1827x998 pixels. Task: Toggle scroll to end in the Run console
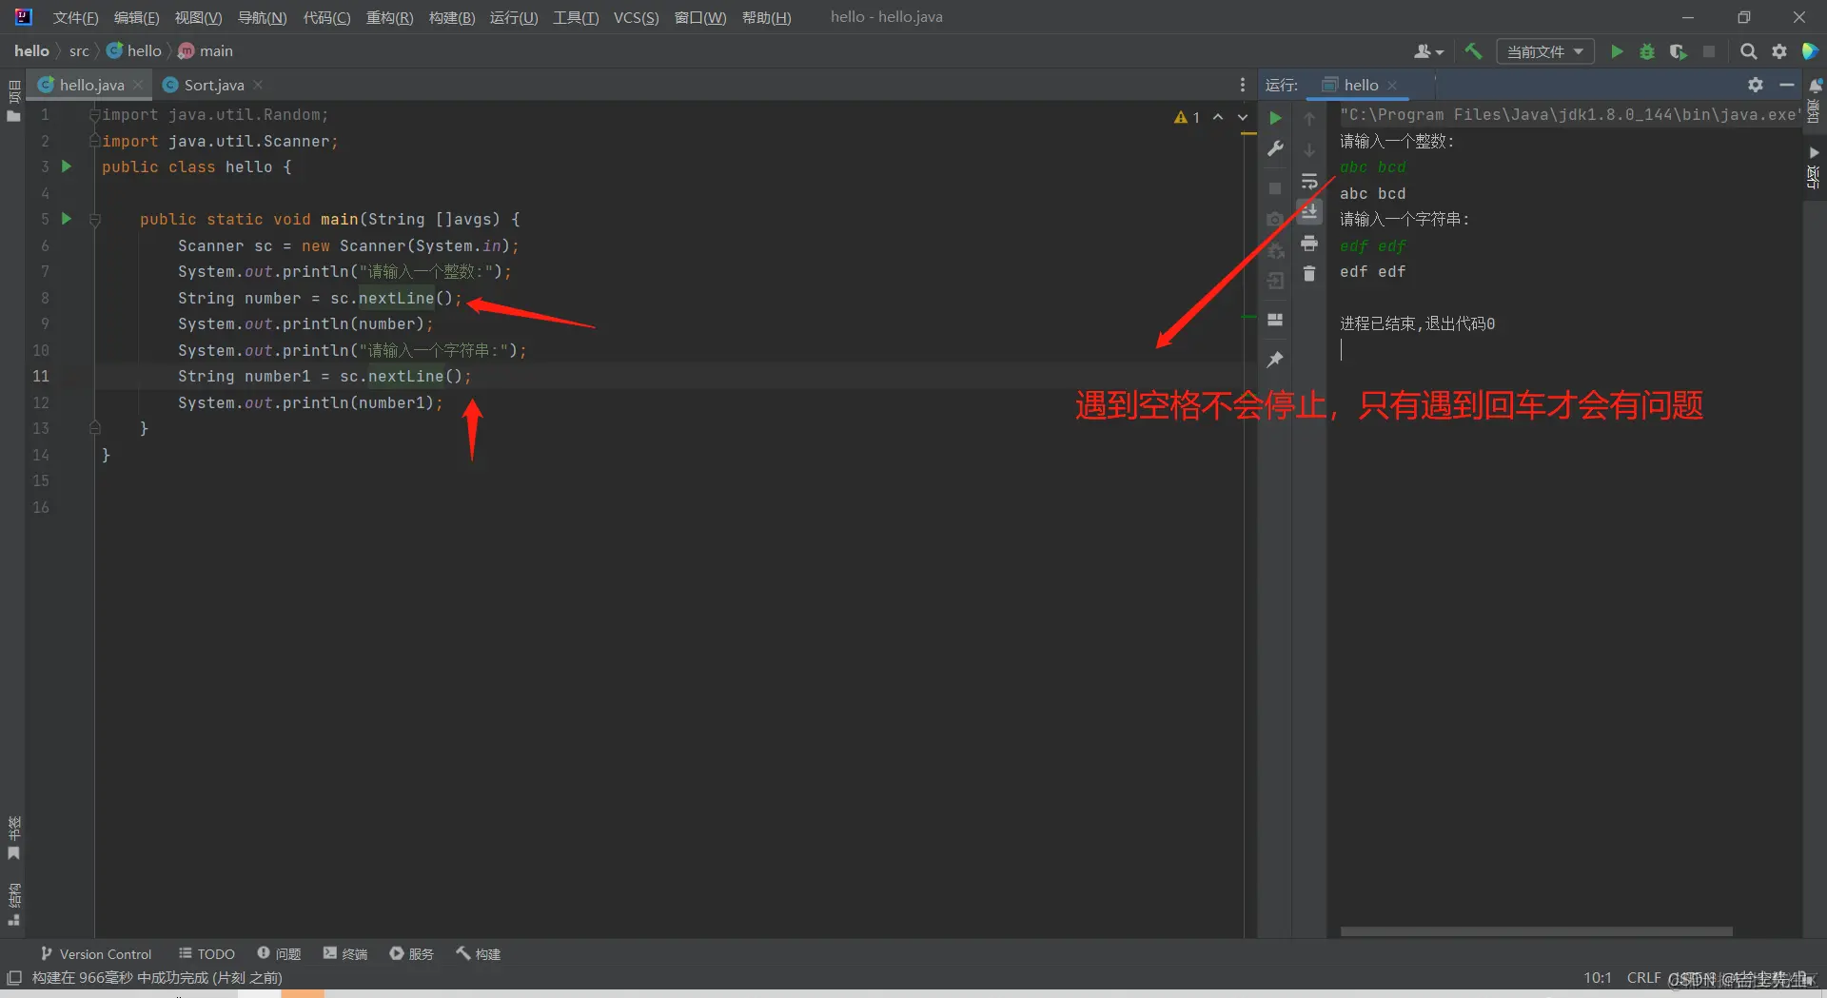(1309, 211)
